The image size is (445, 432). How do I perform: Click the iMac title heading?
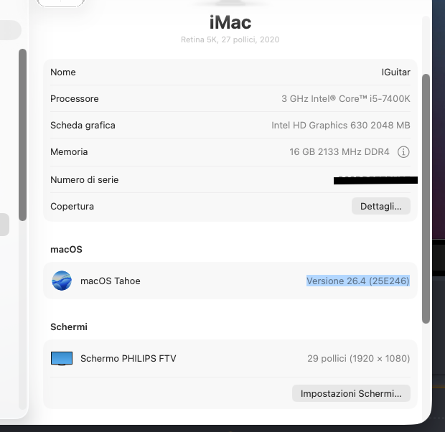click(230, 22)
